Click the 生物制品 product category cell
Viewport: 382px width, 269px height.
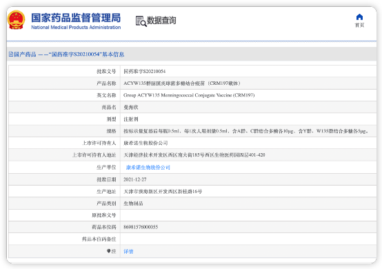tap(248, 203)
